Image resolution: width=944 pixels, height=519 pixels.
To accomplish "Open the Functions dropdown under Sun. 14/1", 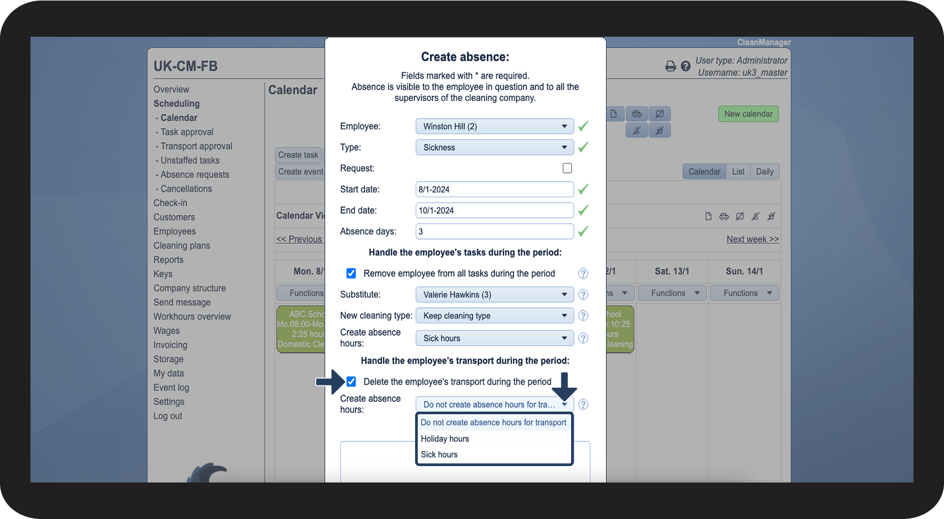I will [x=744, y=293].
